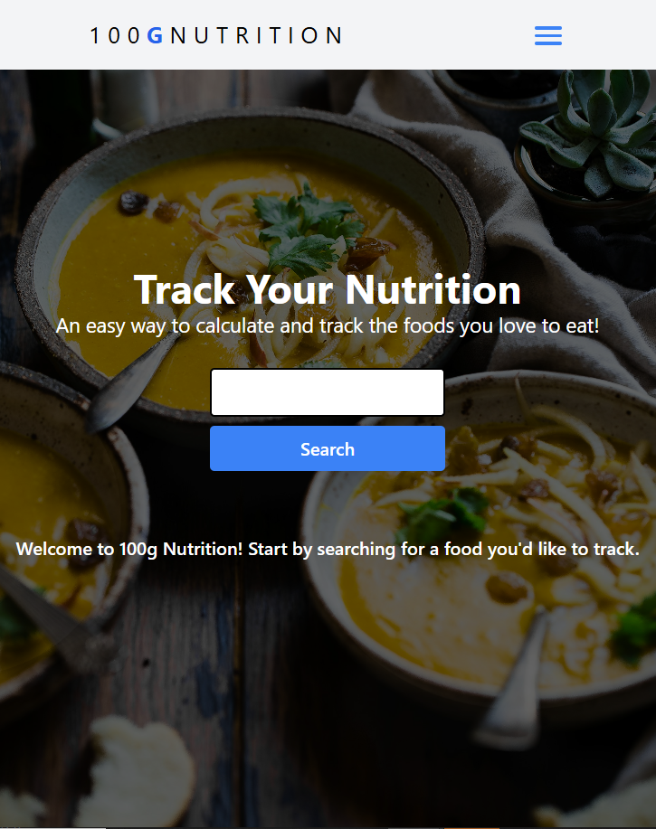The height and width of the screenshot is (829, 656).
Task: Click the raisins in the large soup bowl
Action: pos(133,203)
